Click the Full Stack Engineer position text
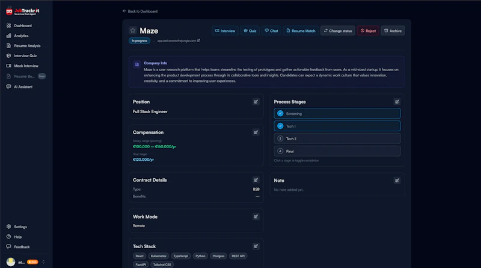The width and height of the screenshot is (481, 268). point(150,111)
